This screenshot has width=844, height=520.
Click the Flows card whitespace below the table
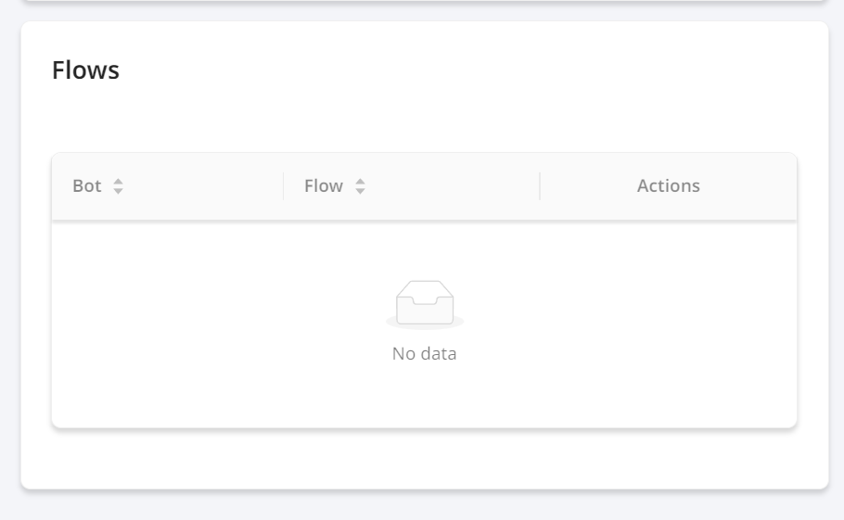pos(424,458)
